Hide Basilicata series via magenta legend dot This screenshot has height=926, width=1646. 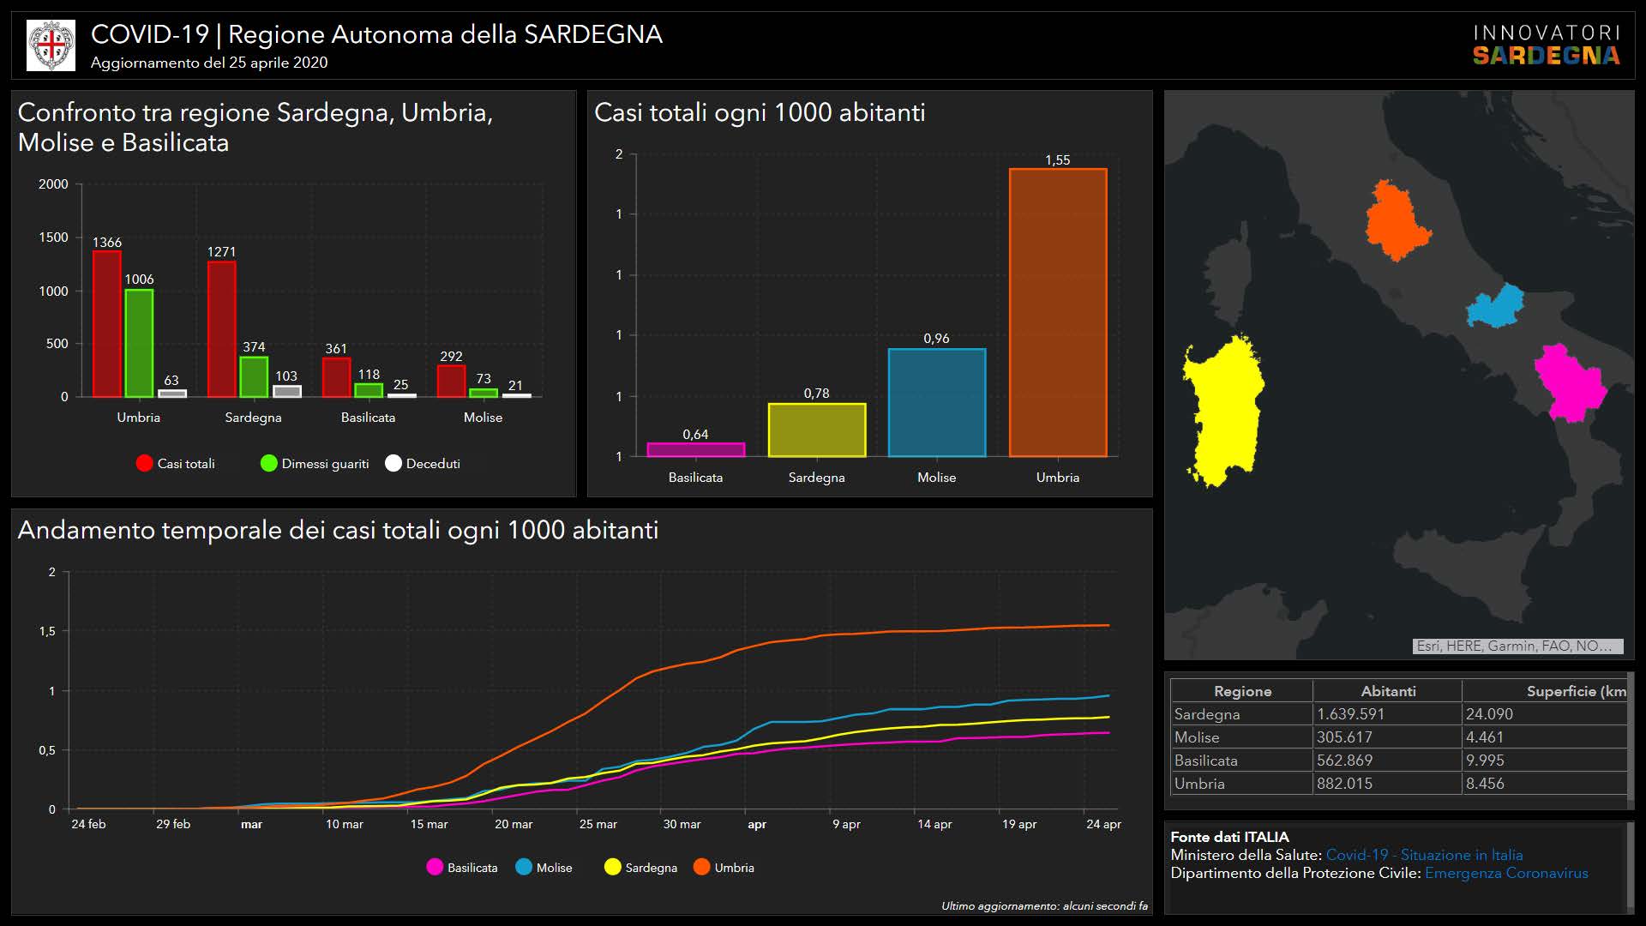[x=435, y=867]
